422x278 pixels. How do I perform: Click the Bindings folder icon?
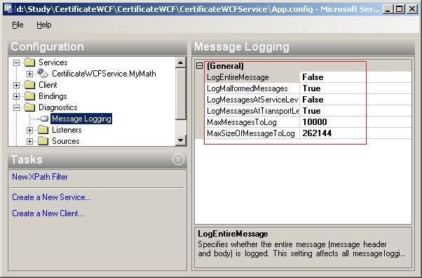(x=30, y=96)
